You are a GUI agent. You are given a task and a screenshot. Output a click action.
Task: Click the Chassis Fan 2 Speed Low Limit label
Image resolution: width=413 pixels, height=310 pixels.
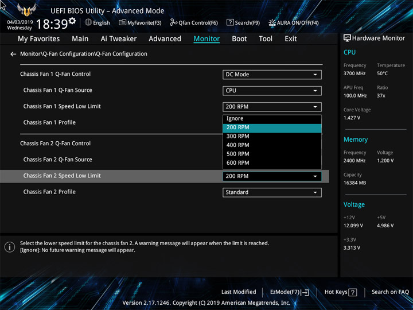click(x=62, y=176)
